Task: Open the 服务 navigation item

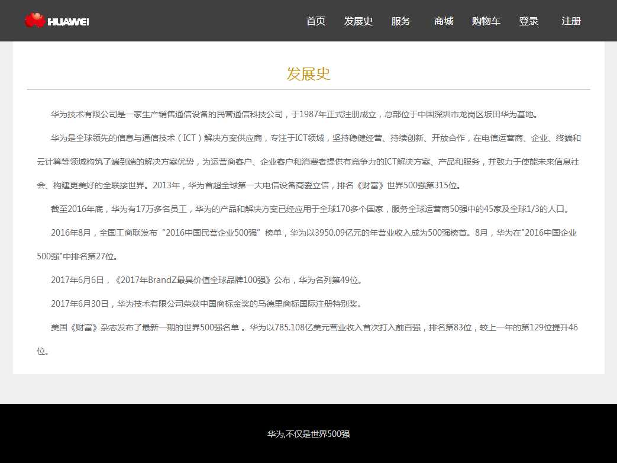Action: 400,21
